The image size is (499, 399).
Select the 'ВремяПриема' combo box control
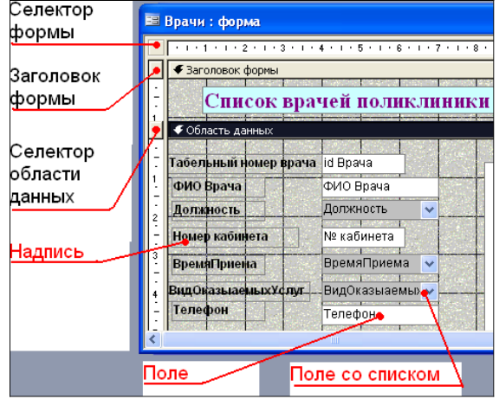point(380,264)
